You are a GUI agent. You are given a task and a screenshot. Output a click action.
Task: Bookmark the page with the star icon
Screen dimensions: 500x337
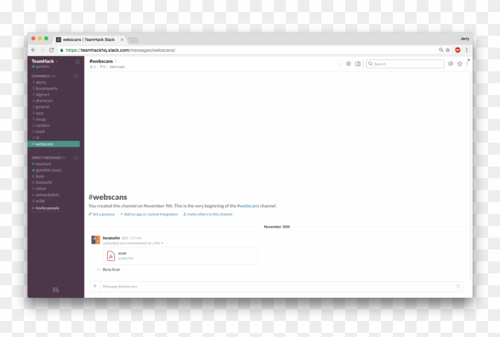coord(448,50)
